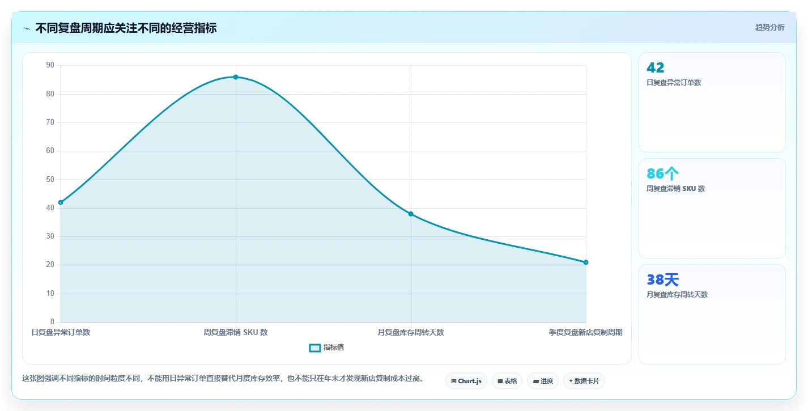Click the peak data point at 周复盘滞销 SKU 数
The image size is (808, 411).
(x=236, y=77)
